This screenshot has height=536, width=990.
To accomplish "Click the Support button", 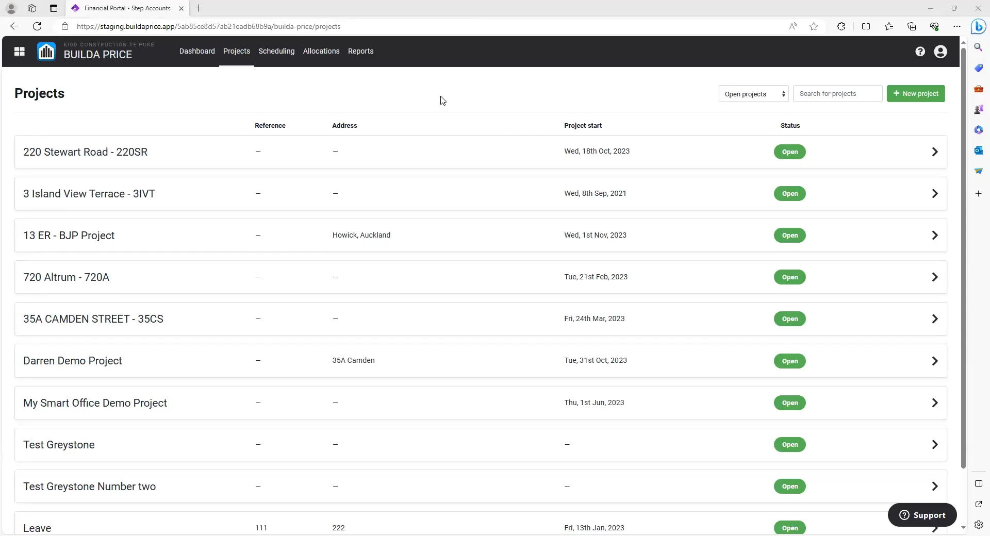I will (x=922, y=515).
